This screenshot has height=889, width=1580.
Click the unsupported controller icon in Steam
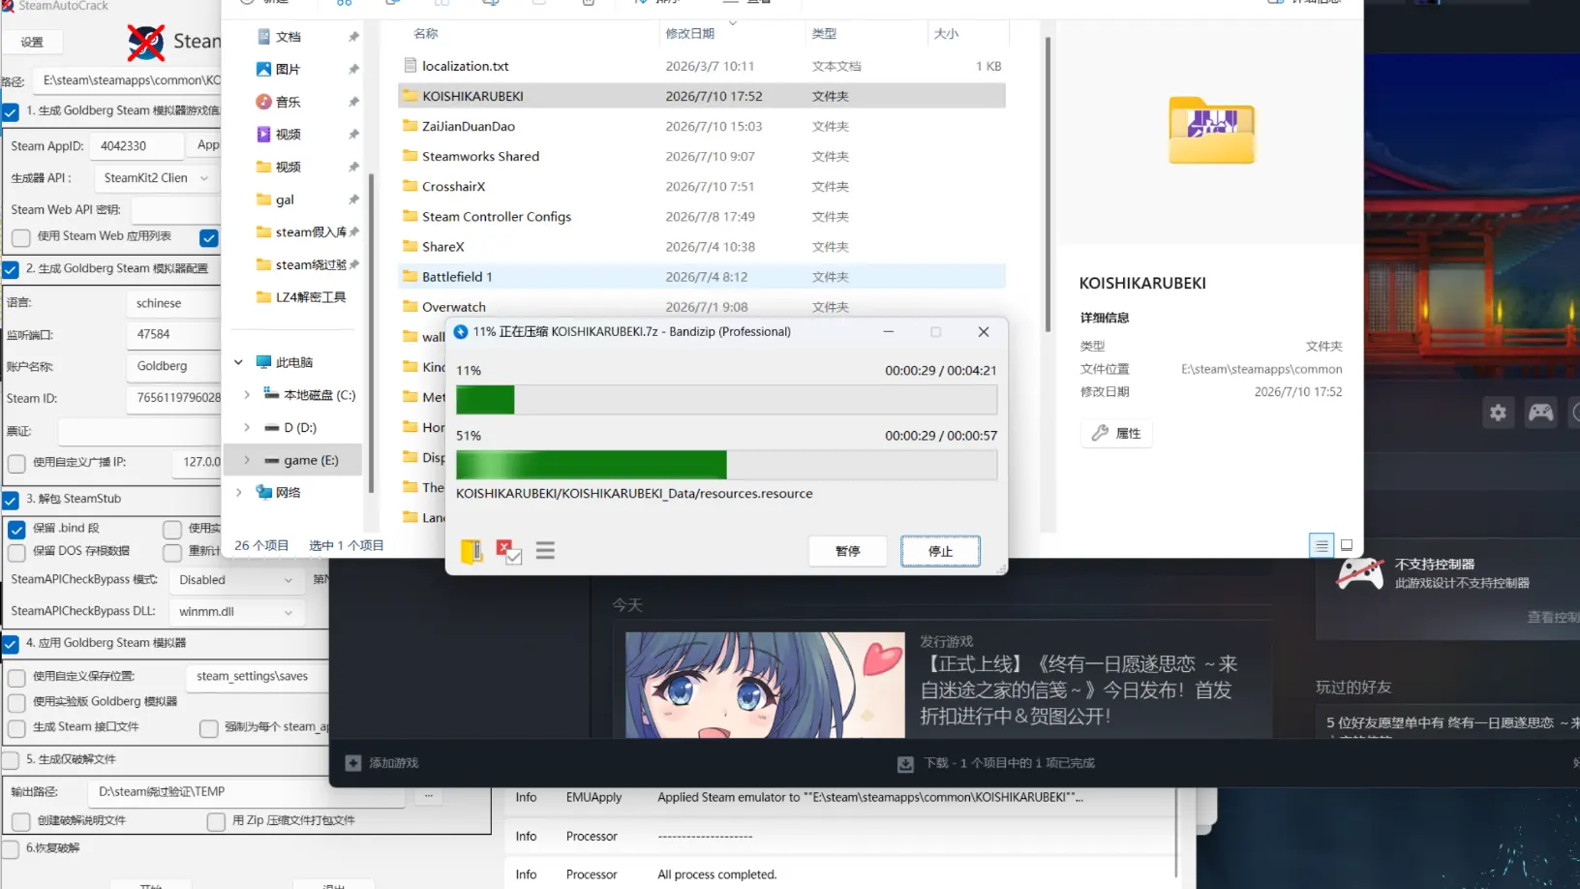coord(1360,573)
